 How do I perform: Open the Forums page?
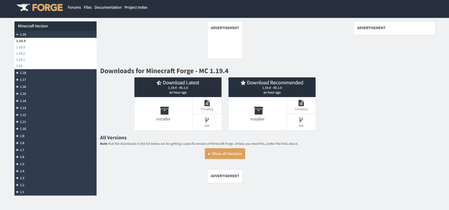(74, 7)
